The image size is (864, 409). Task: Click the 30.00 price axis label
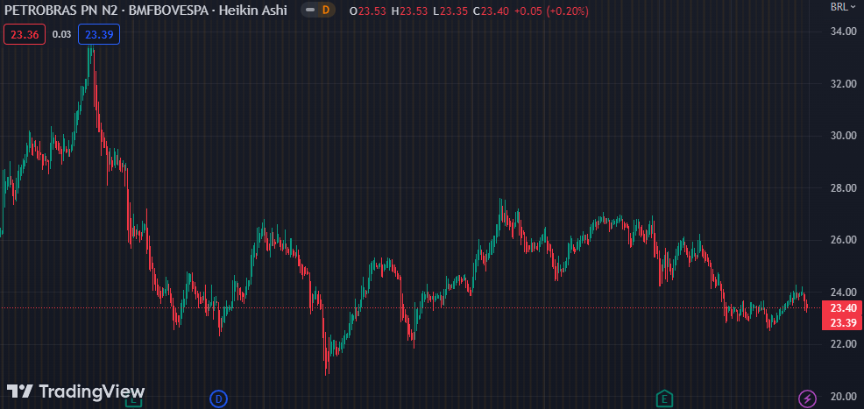click(x=843, y=136)
